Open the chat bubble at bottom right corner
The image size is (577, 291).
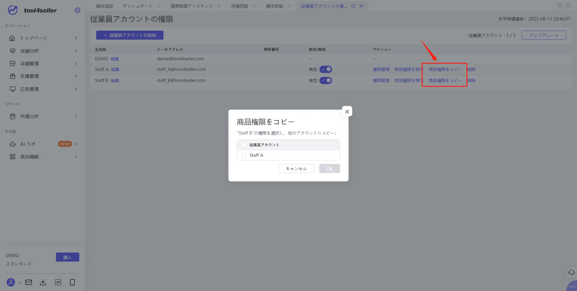tap(572, 286)
